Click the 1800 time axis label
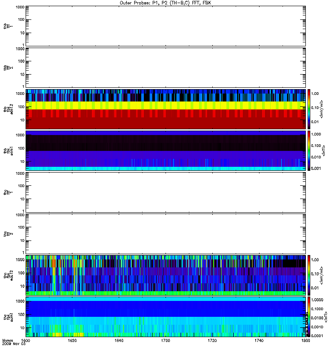 pyautogui.click(x=305, y=341)
